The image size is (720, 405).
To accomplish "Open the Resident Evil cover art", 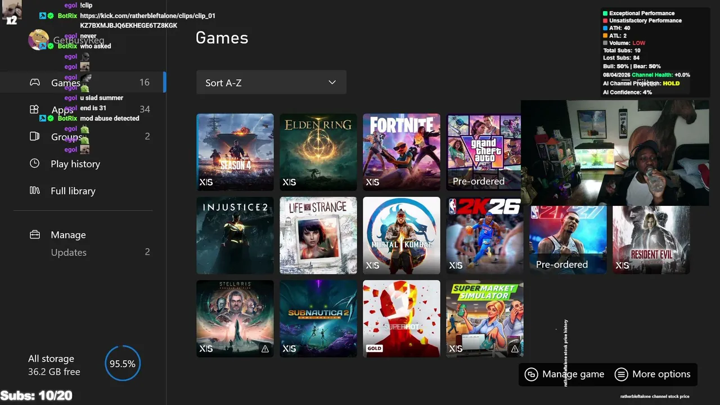I will tap(651, 240).
